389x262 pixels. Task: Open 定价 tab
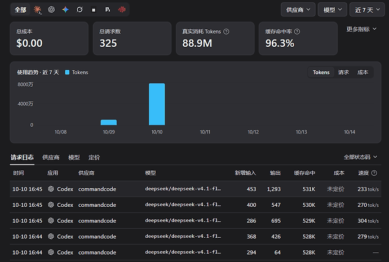click(94, 157)
